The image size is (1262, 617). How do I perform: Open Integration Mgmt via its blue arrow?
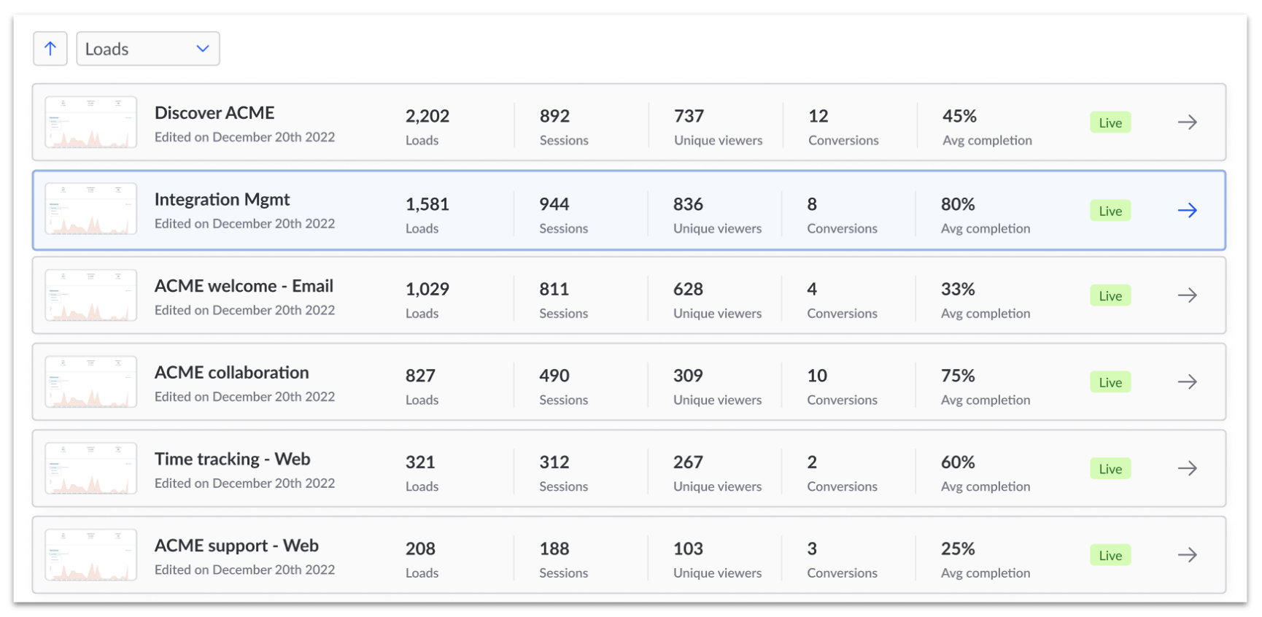[x=1187, y=211]
